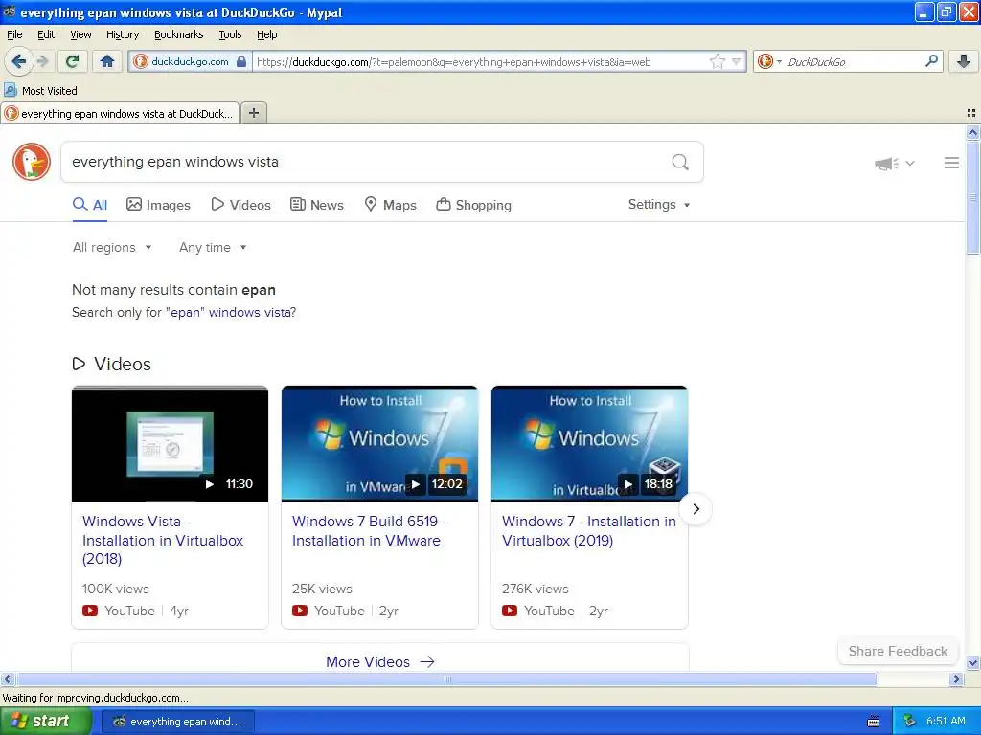Open the Downloads arrow button
Screen dimensions: 981x735
(964, 61)
